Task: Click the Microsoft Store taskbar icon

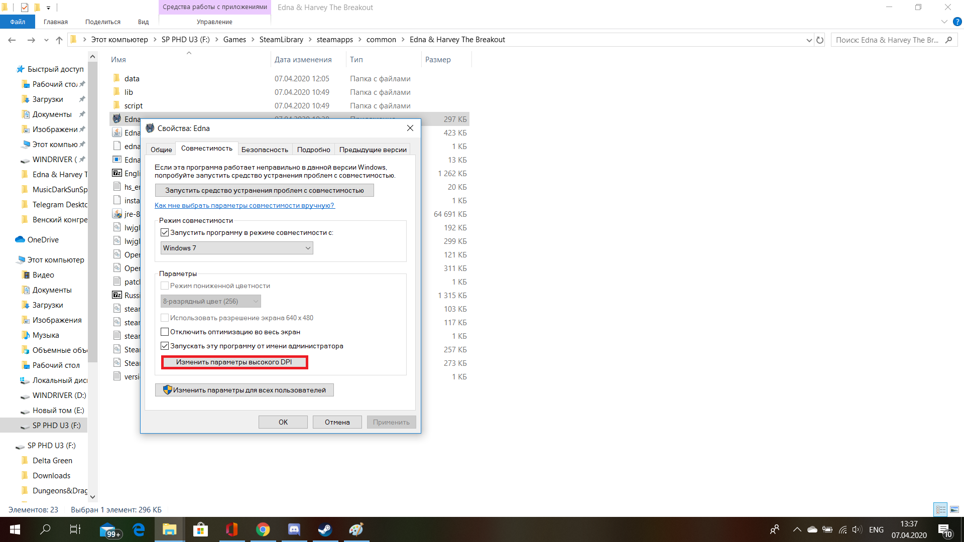Action: [x=200, y=529]
